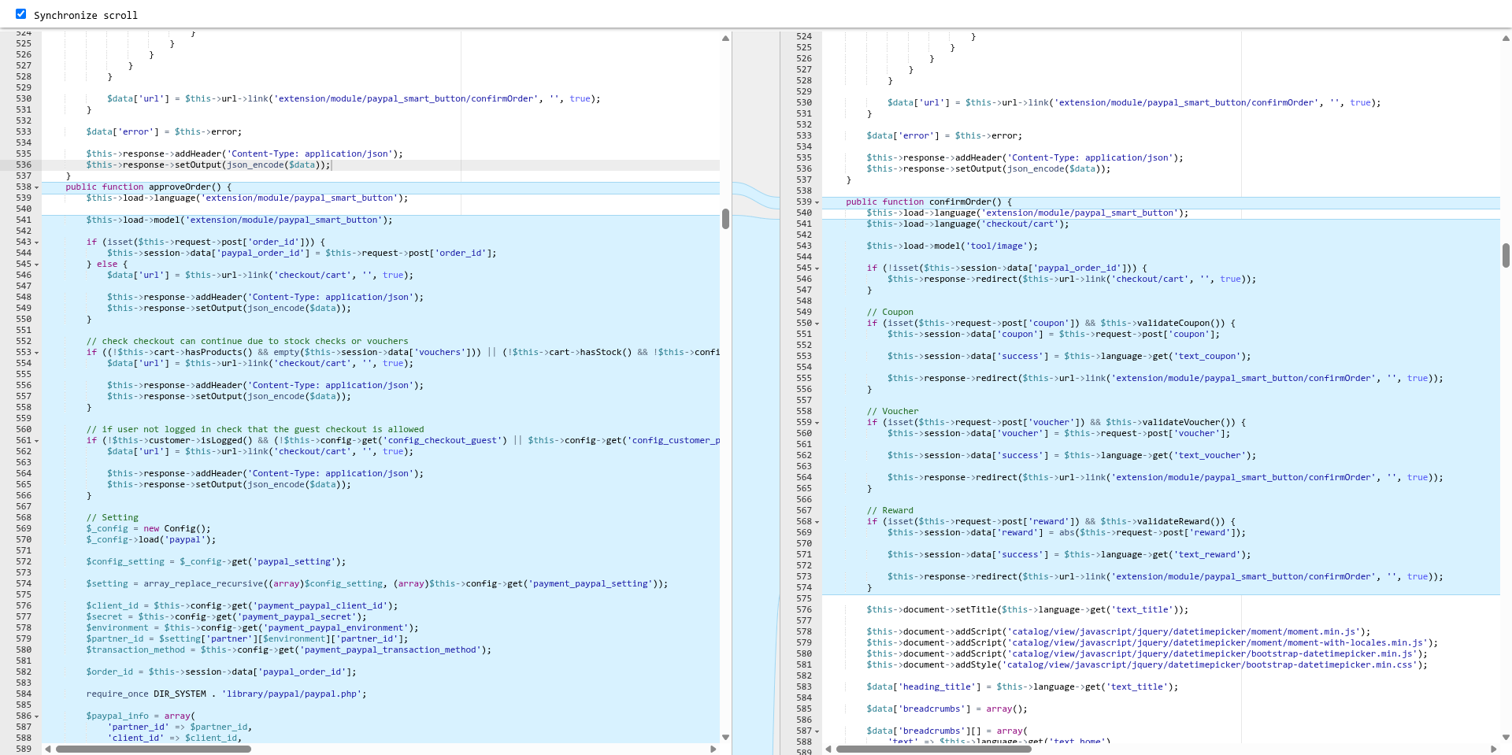The height and width of the screenshot is (755, 1512).
Task: Fold the reward if-block at right line 568
Action: (x=817, y=522)
